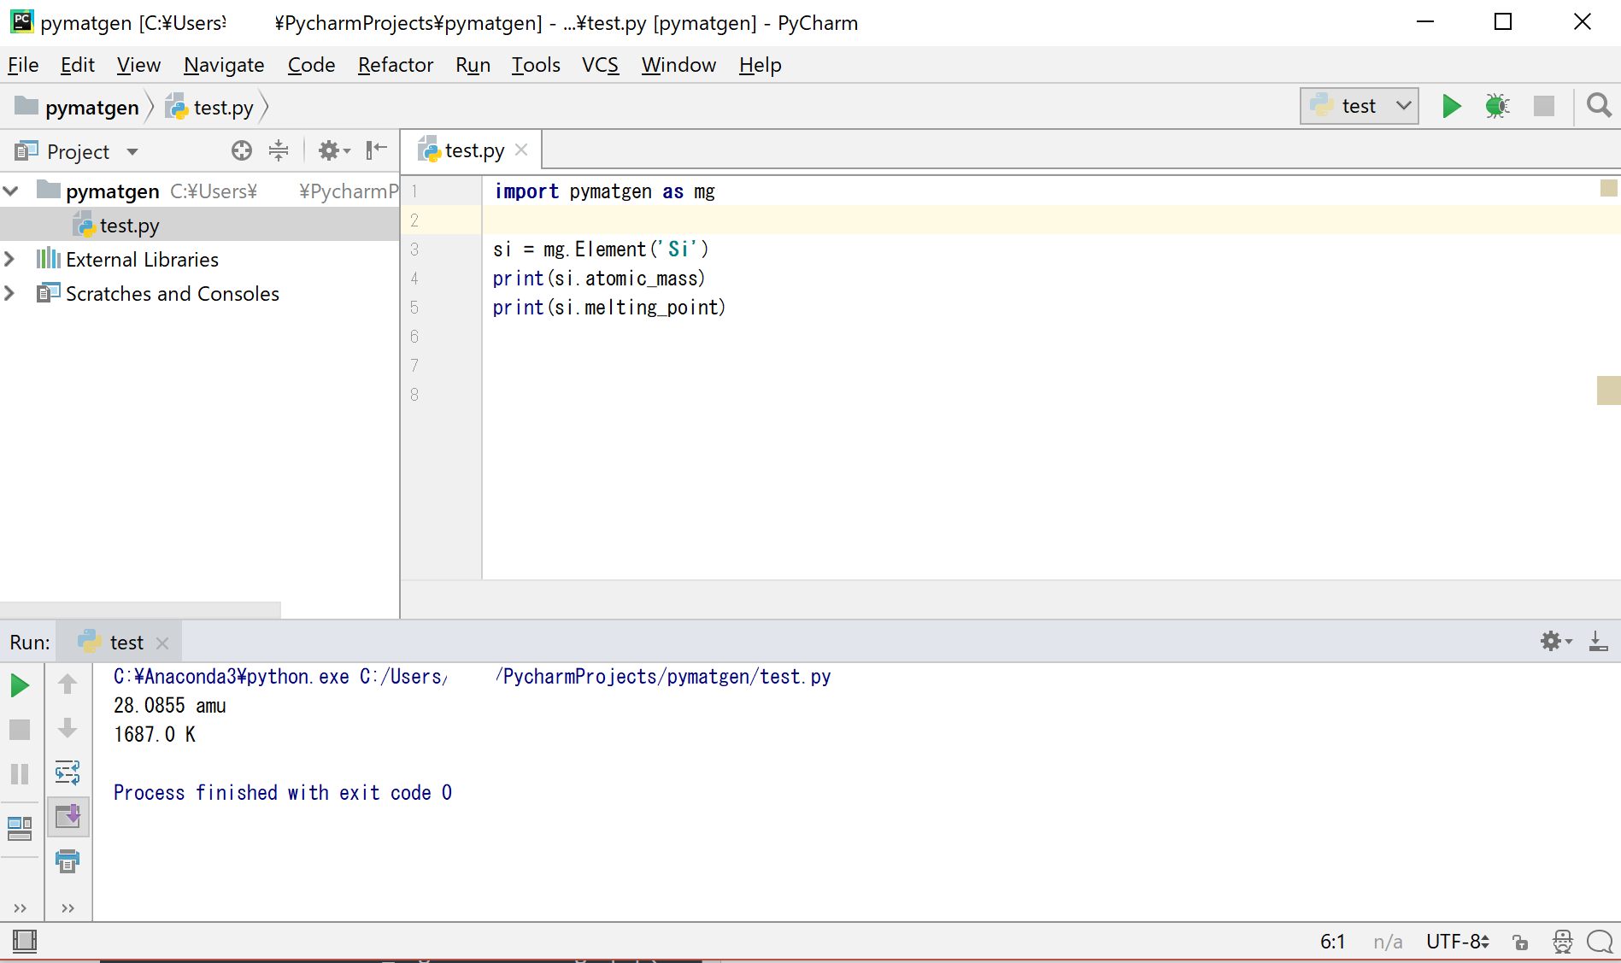The image size is (1621, 963).
Task: Click the Hector inspections icon in status bar
Action: pos(1562,941)
